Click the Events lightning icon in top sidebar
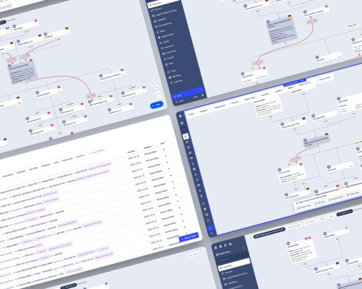 tap(165, 59)
